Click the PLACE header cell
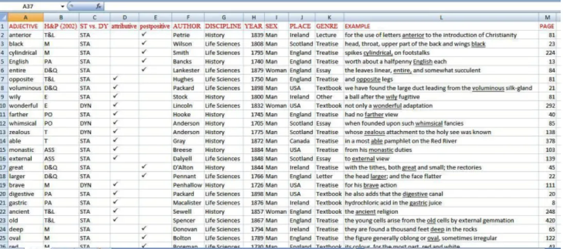Viewport: 563px width, 249px height. (x=302, y=26)
